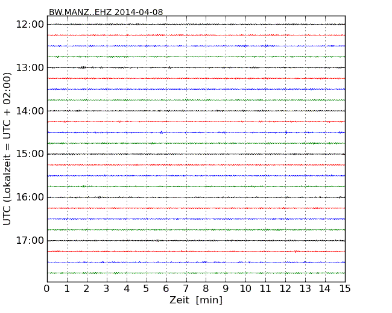Click the x-axis tick label 0
Screen dimensions: 392x313
point(47,289)
